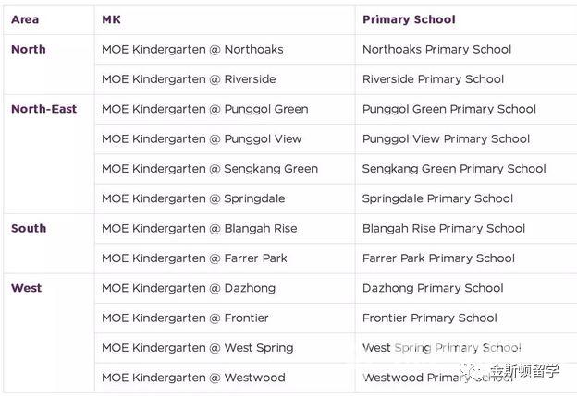Click MOE Kindergarten @ Punggol Green

pos(205,109)
